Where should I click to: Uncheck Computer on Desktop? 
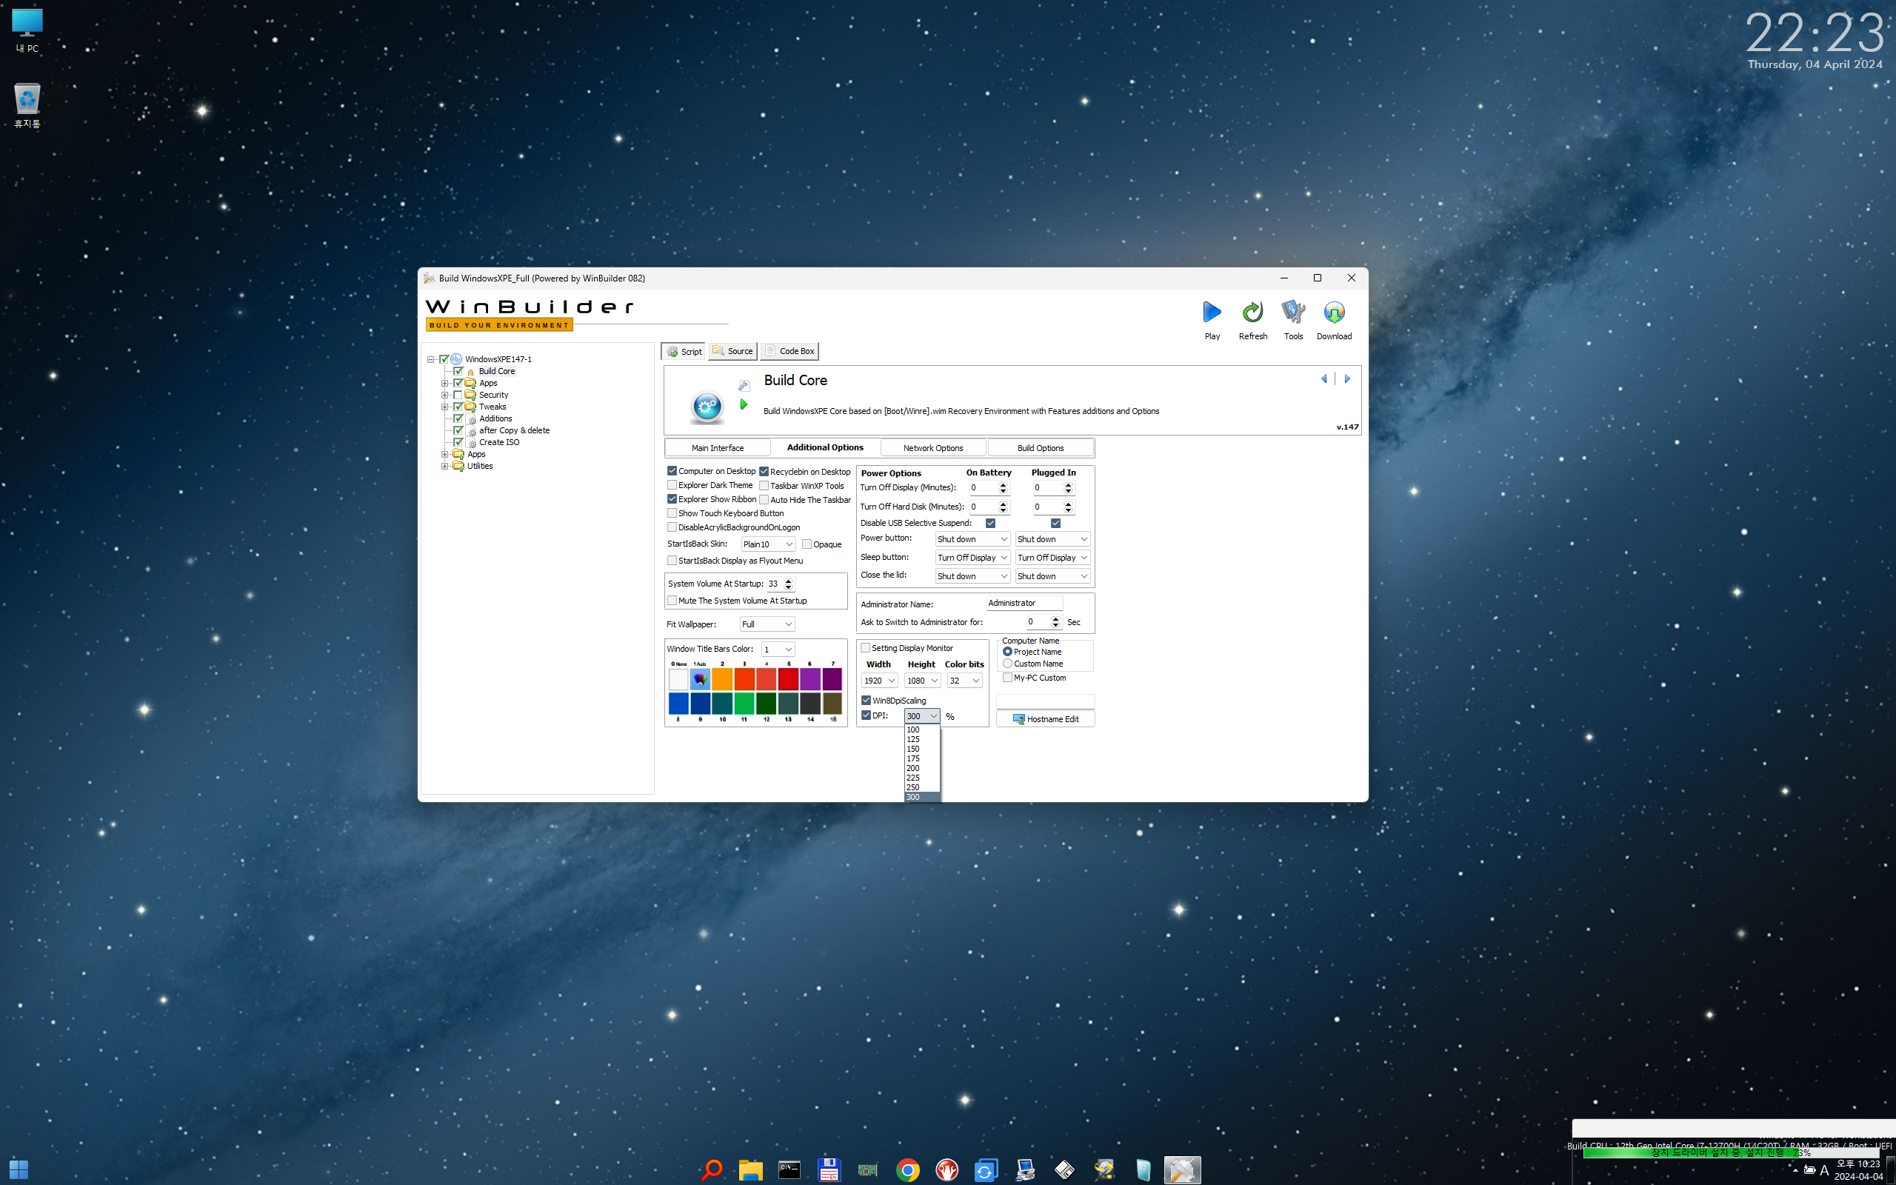coord(672,471)
